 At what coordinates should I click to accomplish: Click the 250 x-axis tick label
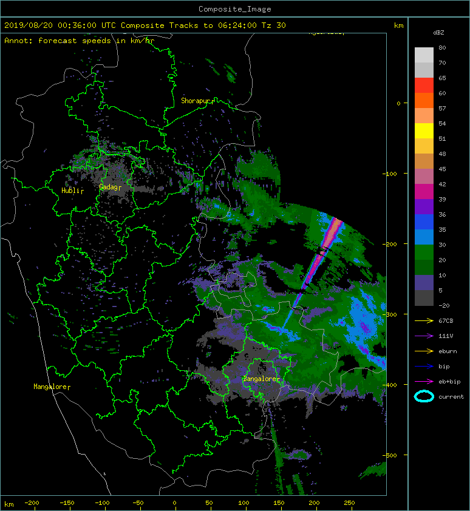[x=349, y=503]
